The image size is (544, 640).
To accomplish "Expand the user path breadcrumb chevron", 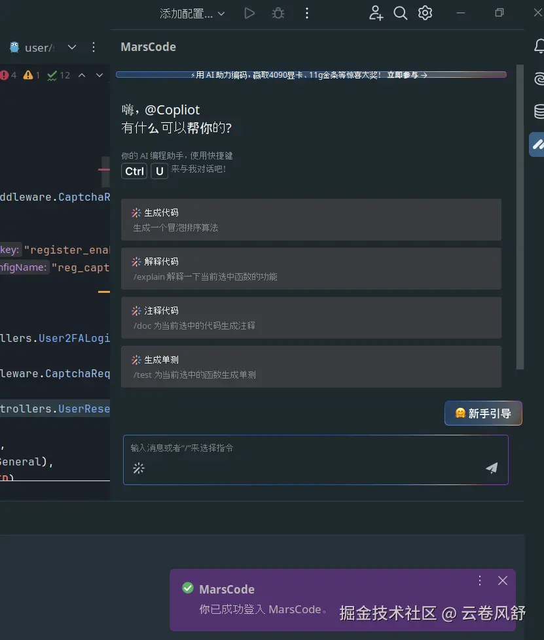I will click(72, 47).
